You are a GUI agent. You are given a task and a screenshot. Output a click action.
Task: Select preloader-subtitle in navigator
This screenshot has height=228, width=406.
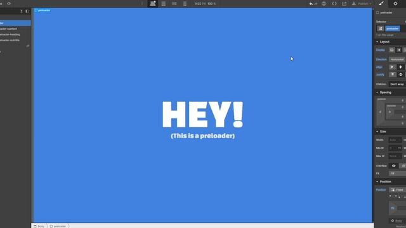click(10, 40)
